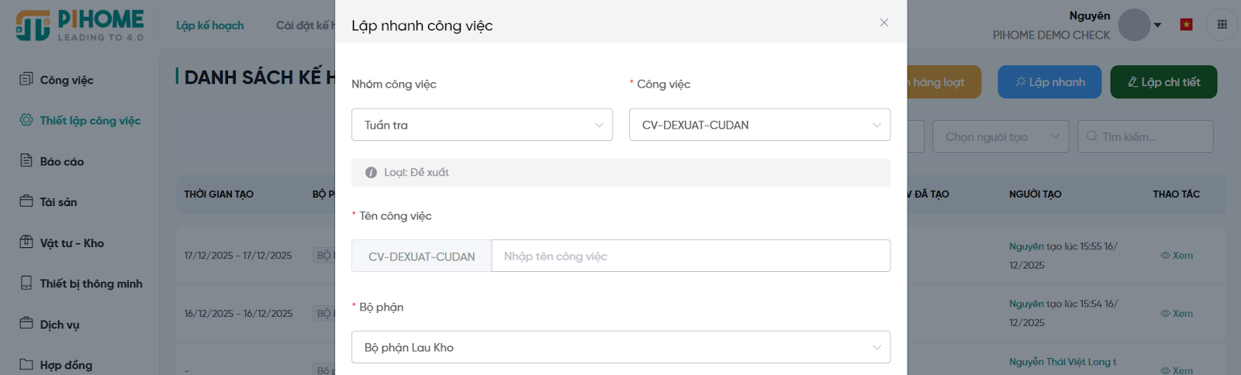Click the Báo cáo document icon
Screen dimensions: 1241x375
coord(26,160)
